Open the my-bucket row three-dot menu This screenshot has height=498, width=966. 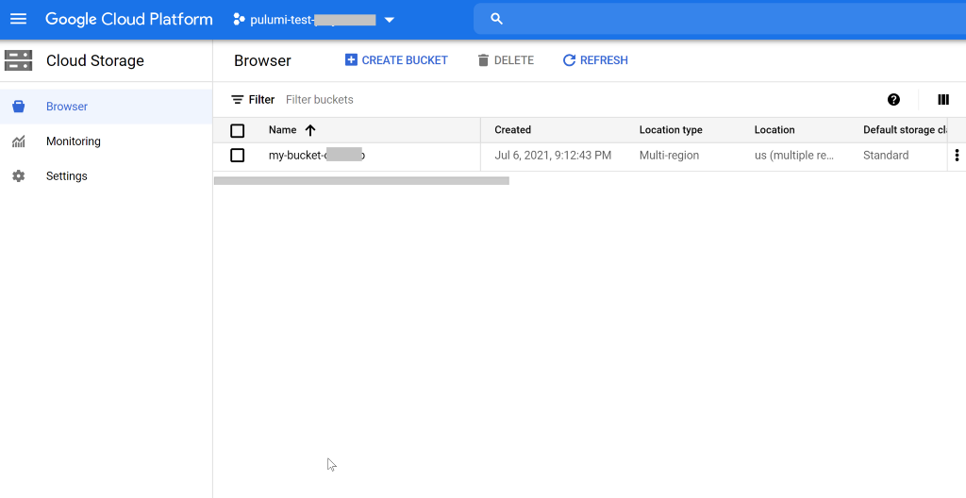957,156
